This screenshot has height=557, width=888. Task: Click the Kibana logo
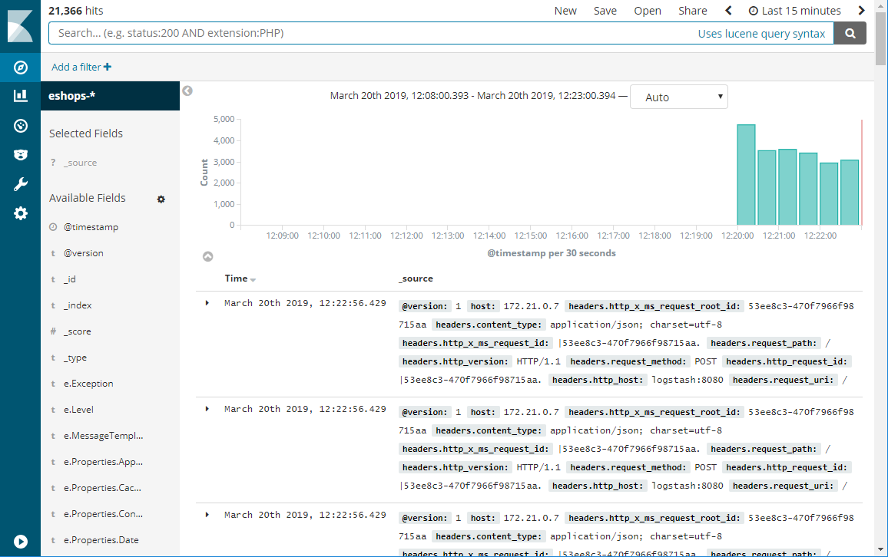pyautogui.click(x=20, y=26)
